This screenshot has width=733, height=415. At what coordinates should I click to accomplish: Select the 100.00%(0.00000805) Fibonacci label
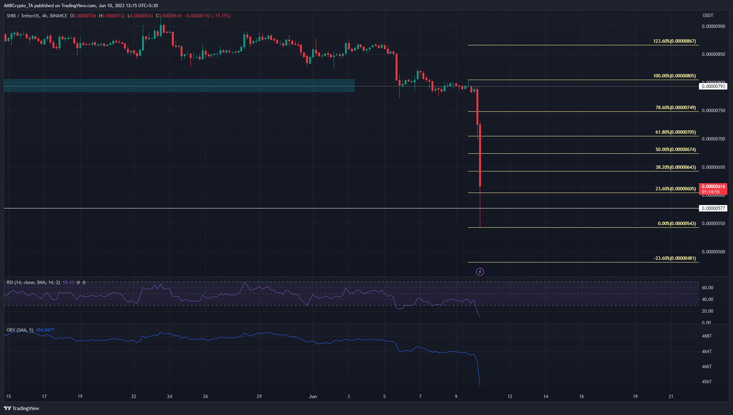click(674, 76)
